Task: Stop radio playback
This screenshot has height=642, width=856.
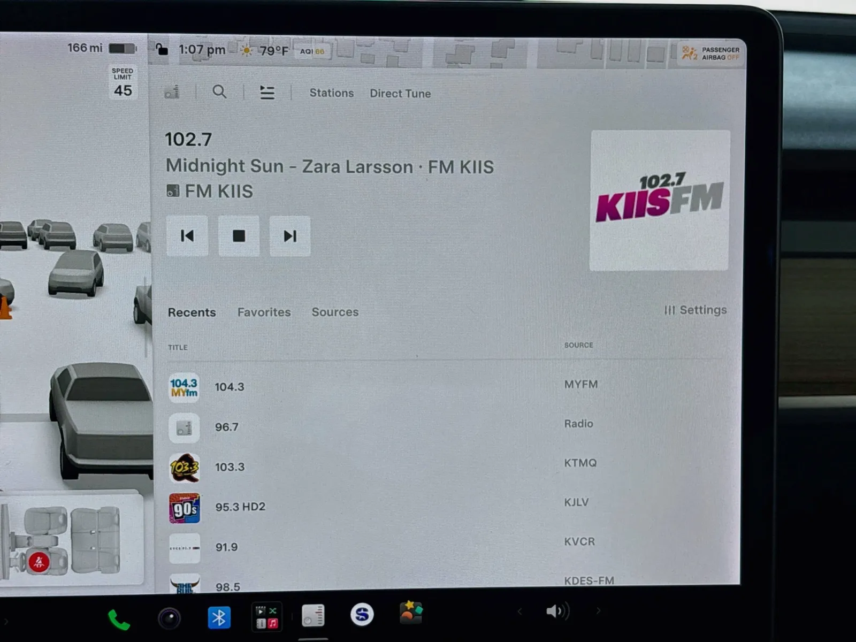Action: pos(239,236)
